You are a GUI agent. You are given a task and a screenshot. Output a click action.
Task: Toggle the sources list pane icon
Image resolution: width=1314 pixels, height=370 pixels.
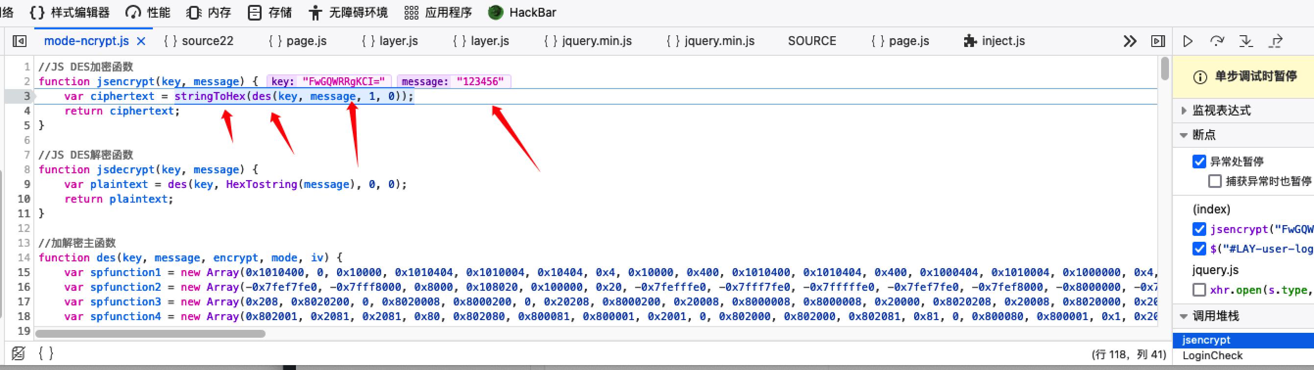coord(20,41)
